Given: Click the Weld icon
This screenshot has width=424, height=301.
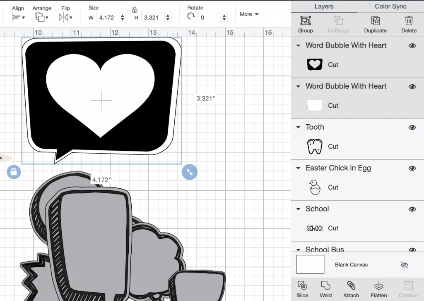Looking at the screenshot, I should pyautogui.click(x=326, y=289).
